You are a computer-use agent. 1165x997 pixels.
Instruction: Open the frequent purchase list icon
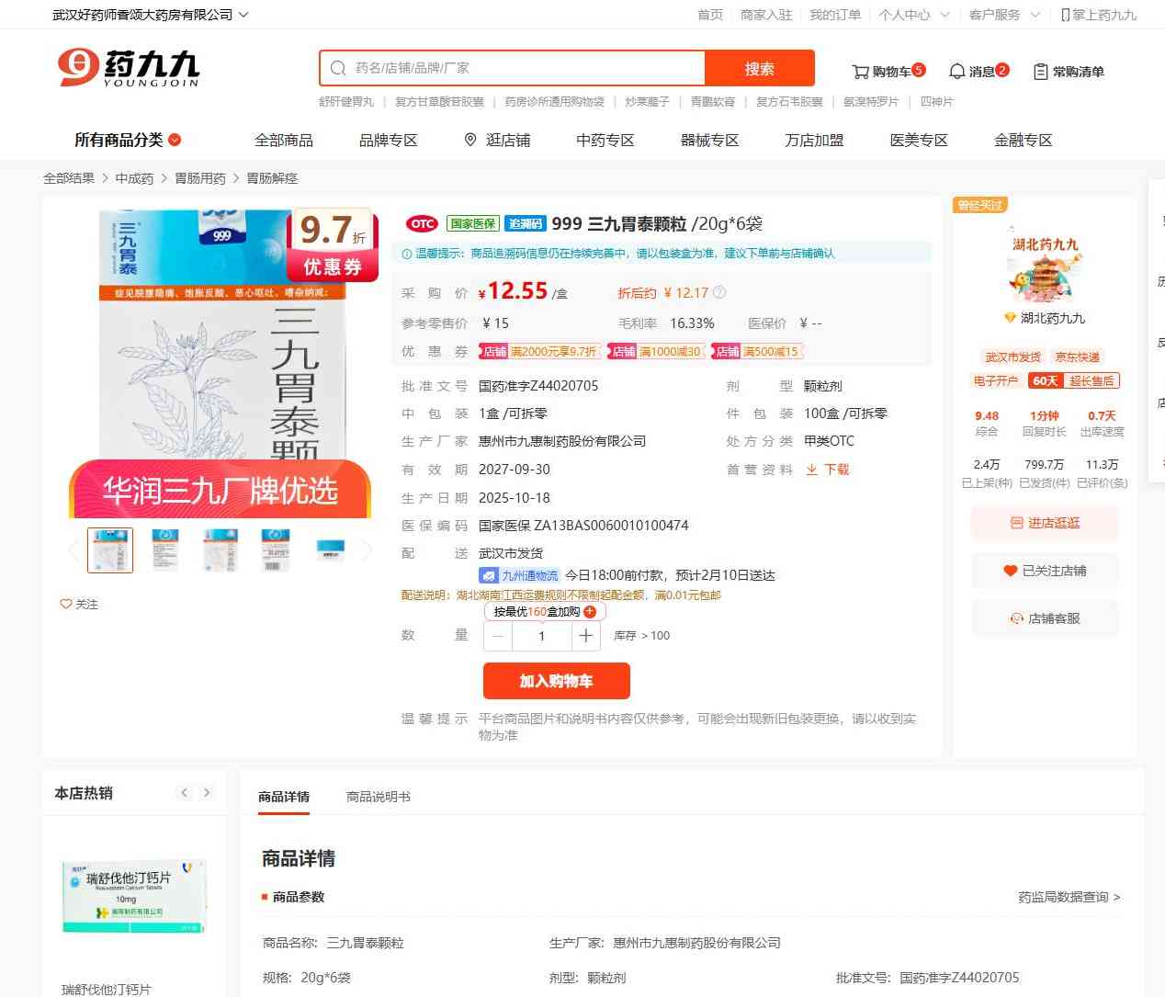click(x=1040, y=72)
